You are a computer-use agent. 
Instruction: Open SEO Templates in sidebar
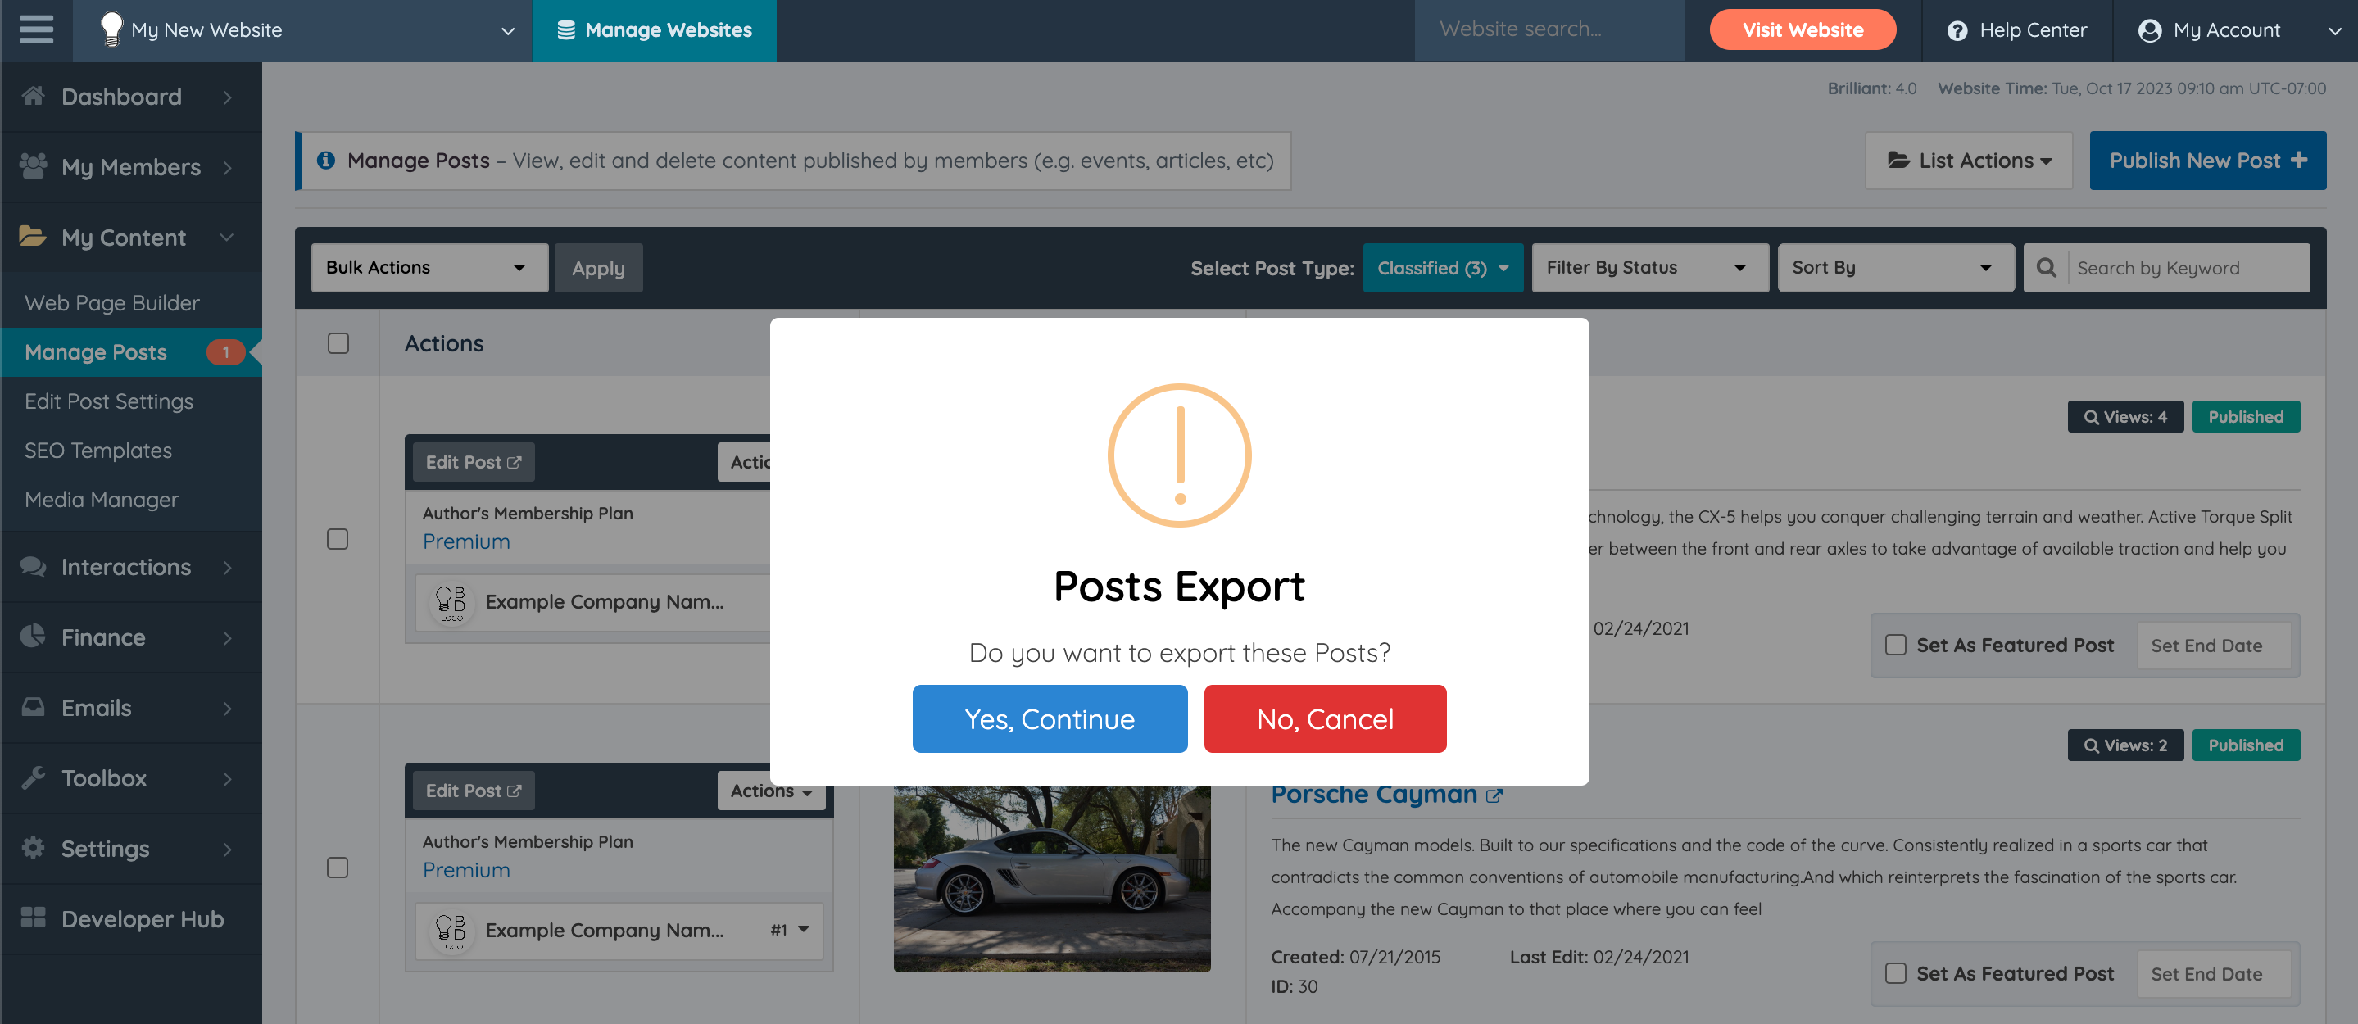pos(98,451)
